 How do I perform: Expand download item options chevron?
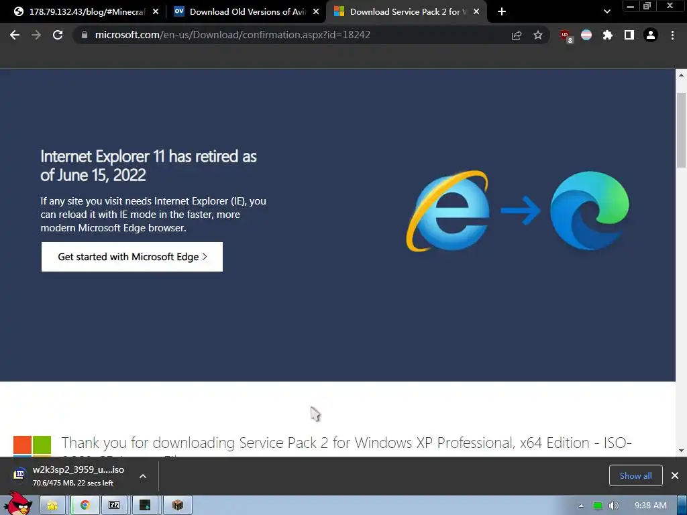143,476
